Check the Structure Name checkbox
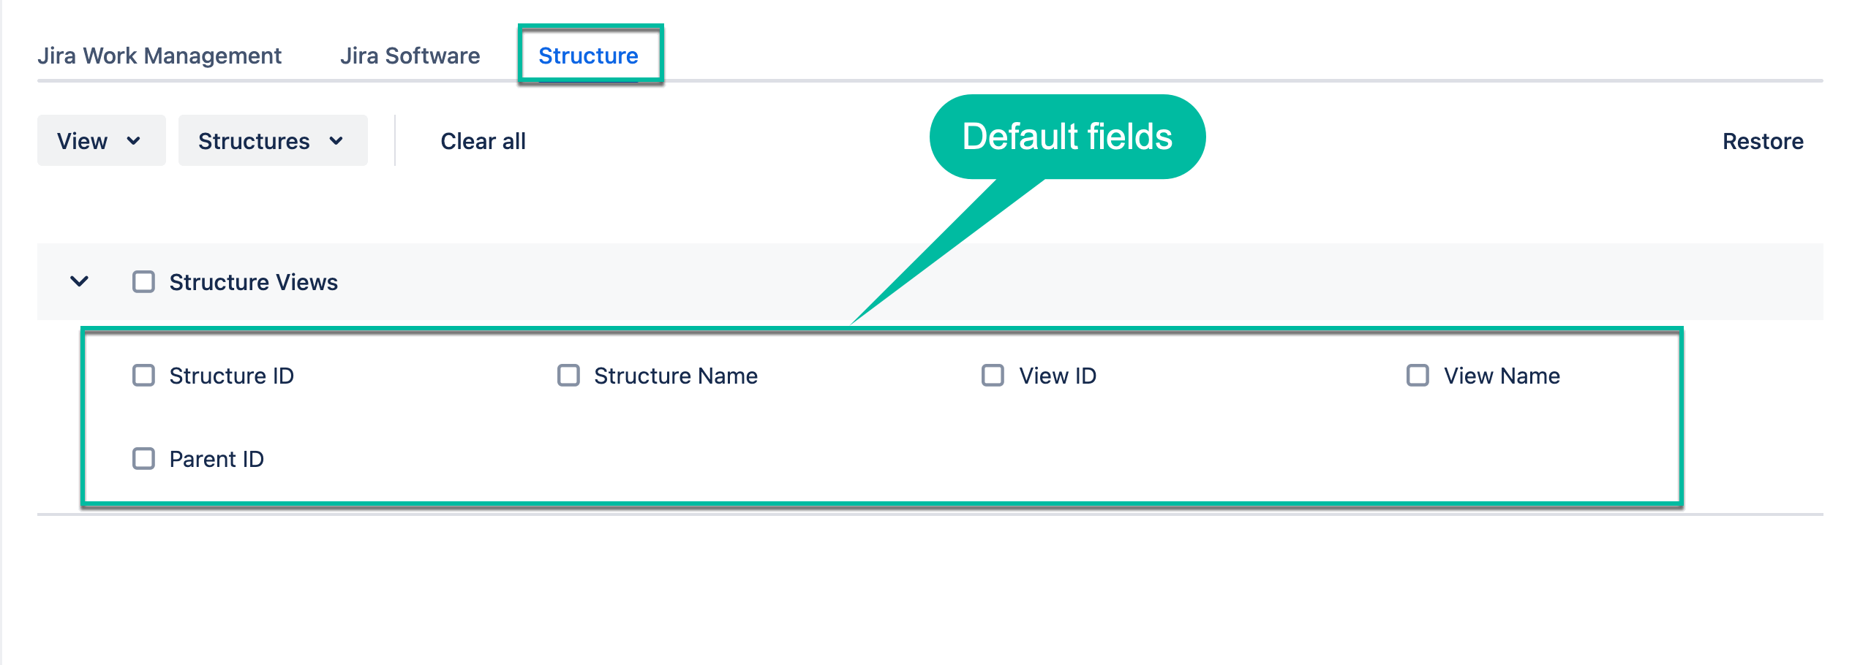This screenshot has height=665, width=1852. coord(568,375)
